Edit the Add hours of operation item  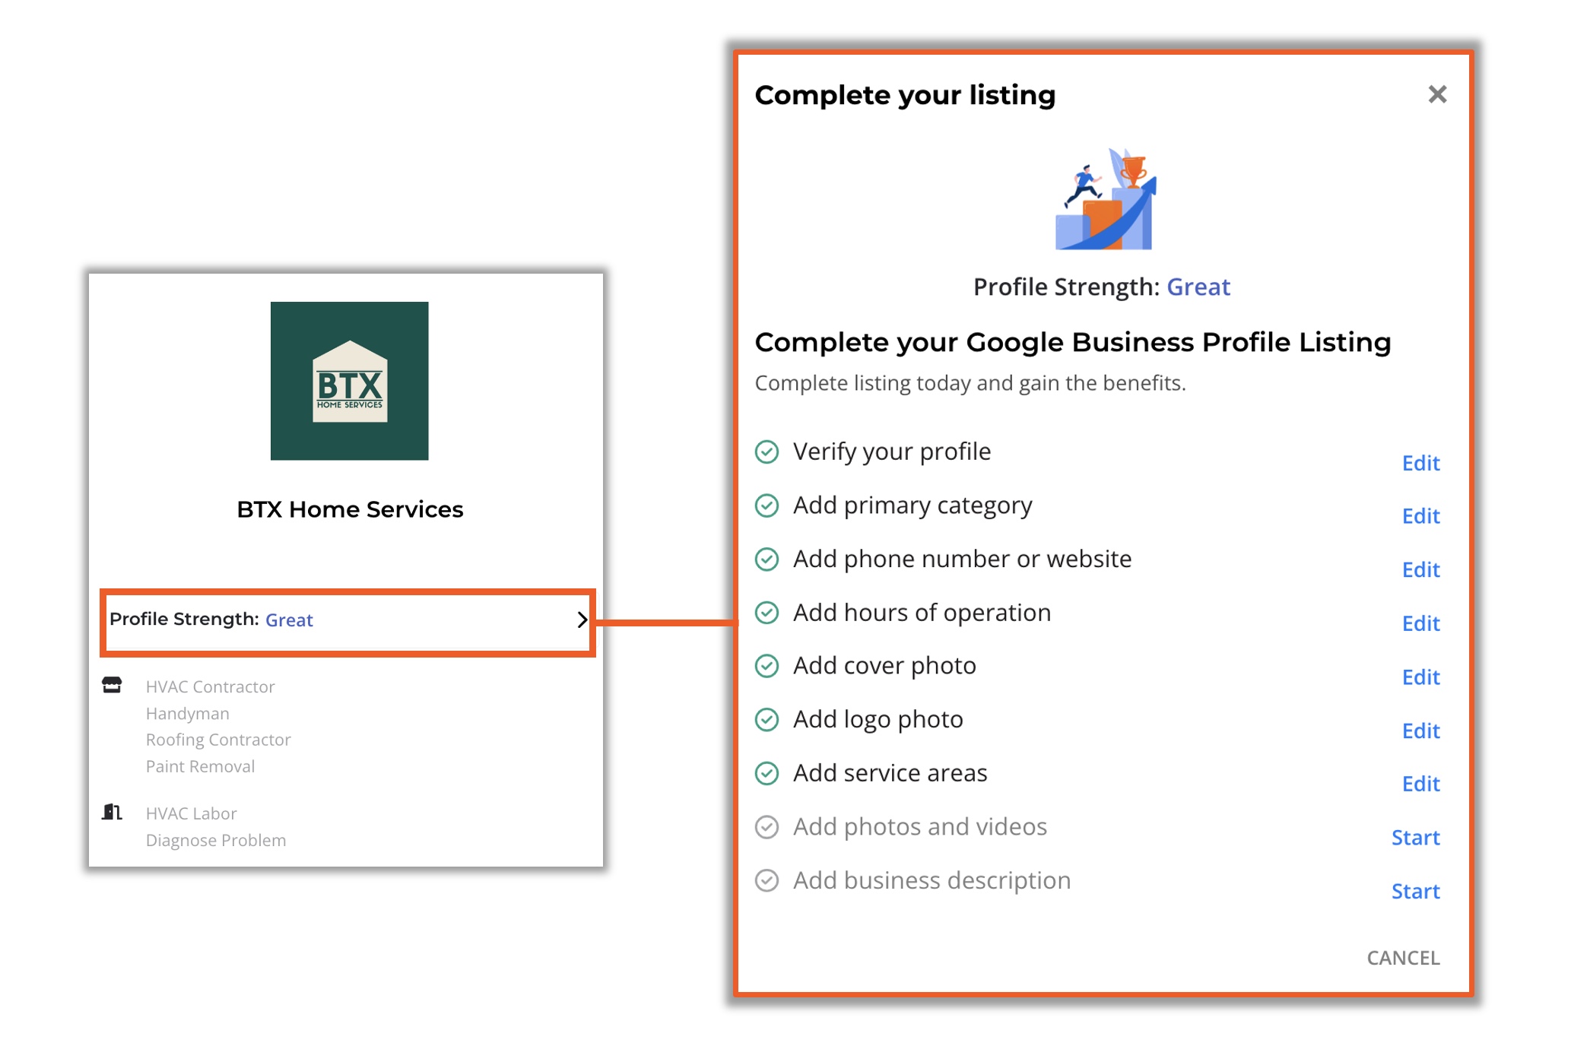(x=1420, y=623)
